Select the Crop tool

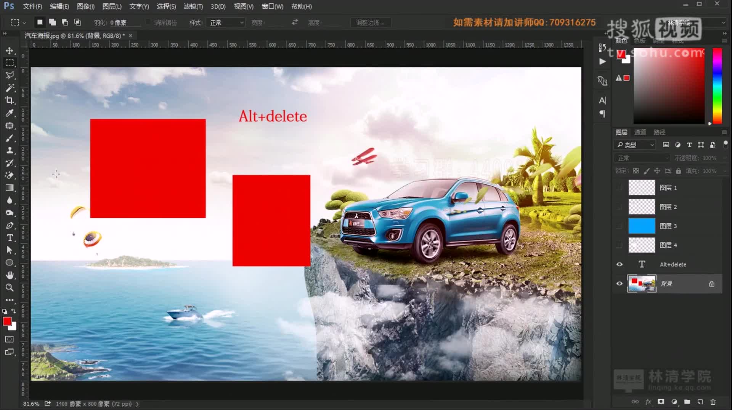coord(10,100)
